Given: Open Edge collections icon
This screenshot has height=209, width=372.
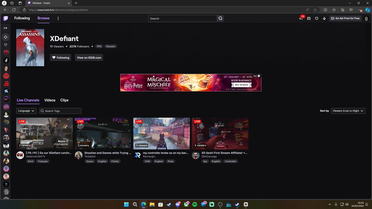Looking at the screenshot, I should 343,10.
